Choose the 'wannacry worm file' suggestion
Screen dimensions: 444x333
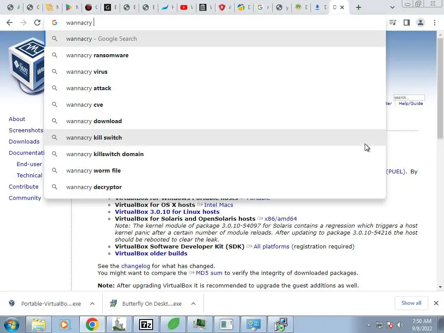click(x=215, y=170)
